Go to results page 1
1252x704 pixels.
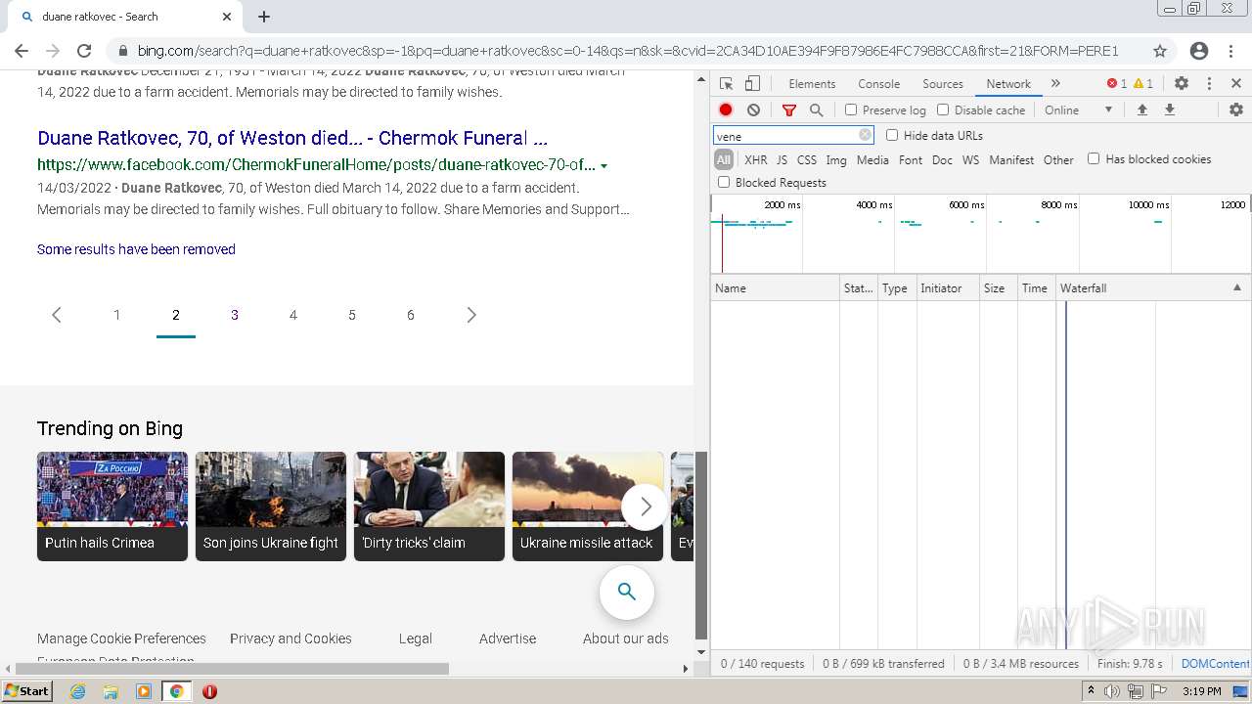[x=116, y=315]
